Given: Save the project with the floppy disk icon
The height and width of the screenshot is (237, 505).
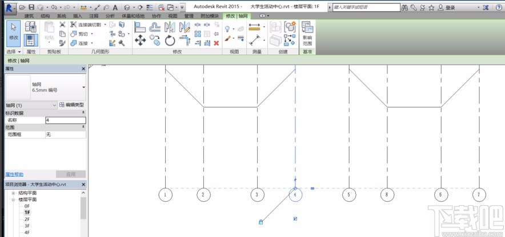Looking at the screenshot, I should tap(31, 7).
